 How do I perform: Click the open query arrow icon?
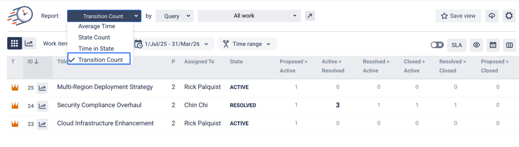click(310, 16)
